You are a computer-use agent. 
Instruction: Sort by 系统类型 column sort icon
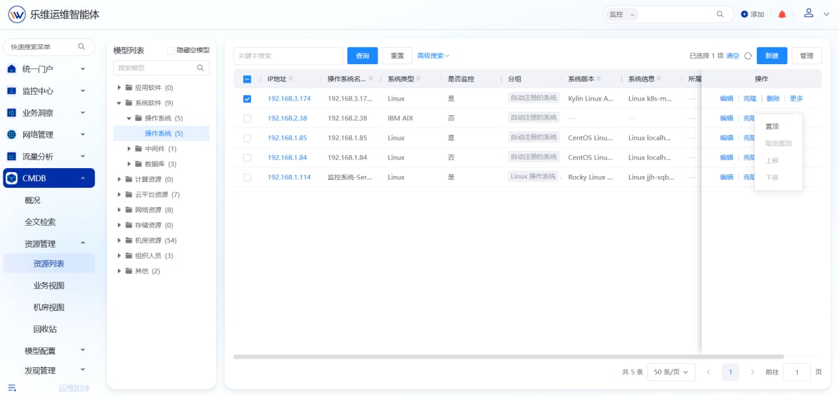(418, 79)
